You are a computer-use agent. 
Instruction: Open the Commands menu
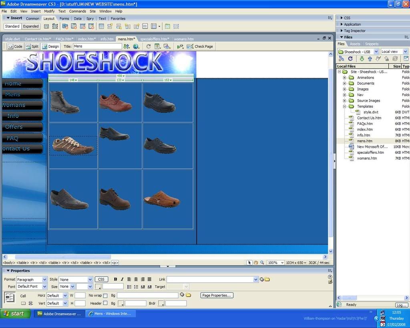78,11
